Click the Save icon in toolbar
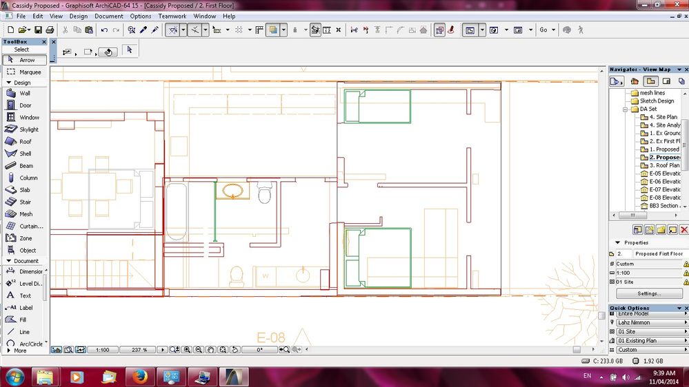This screenshot has width=689, height=387. point(38,30)
